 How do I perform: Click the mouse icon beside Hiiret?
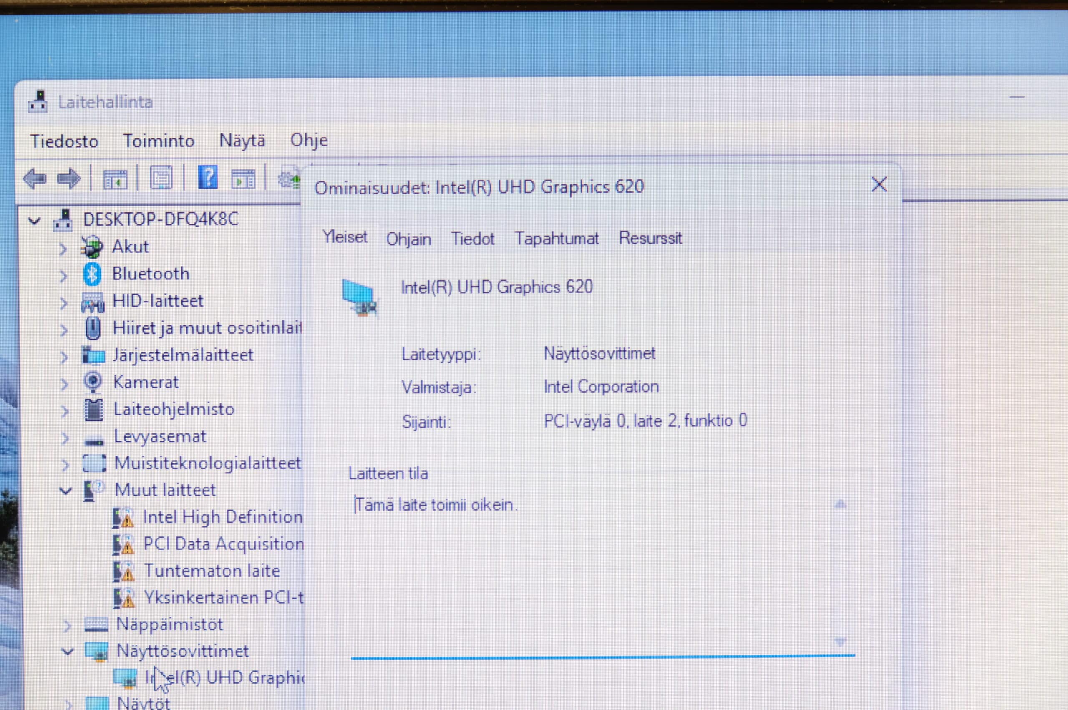point(93,328)
